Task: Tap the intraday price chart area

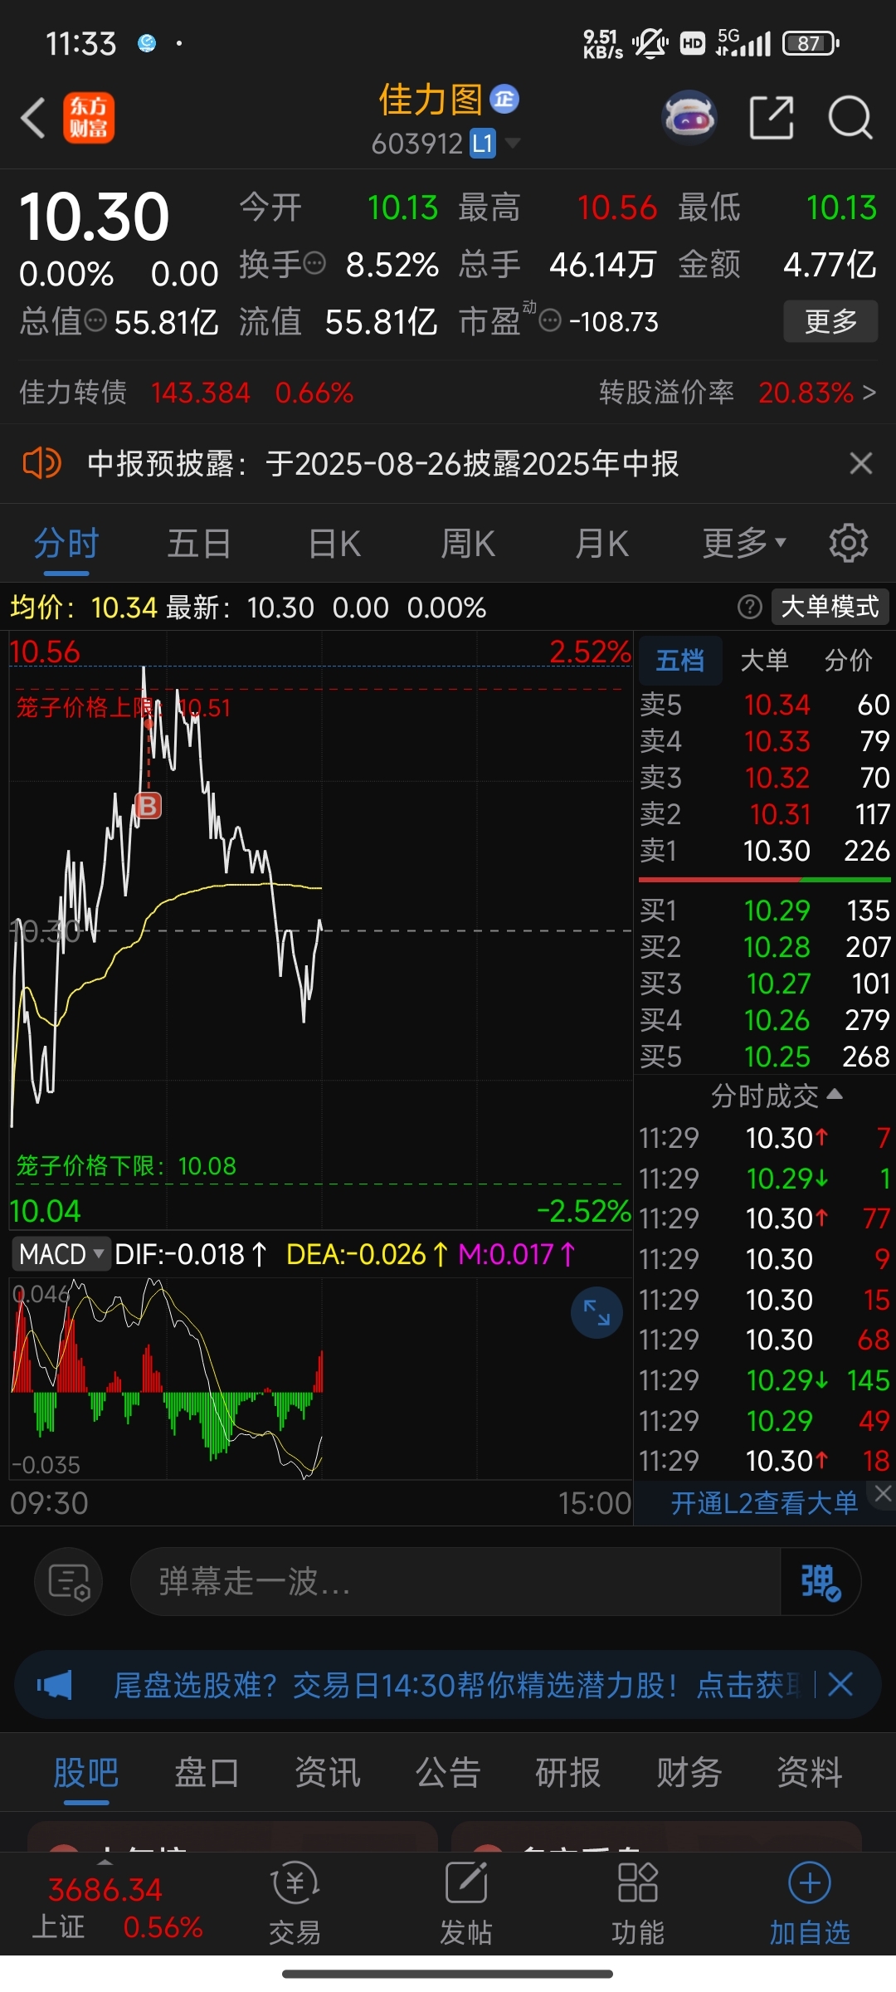Action: (320, 930)
